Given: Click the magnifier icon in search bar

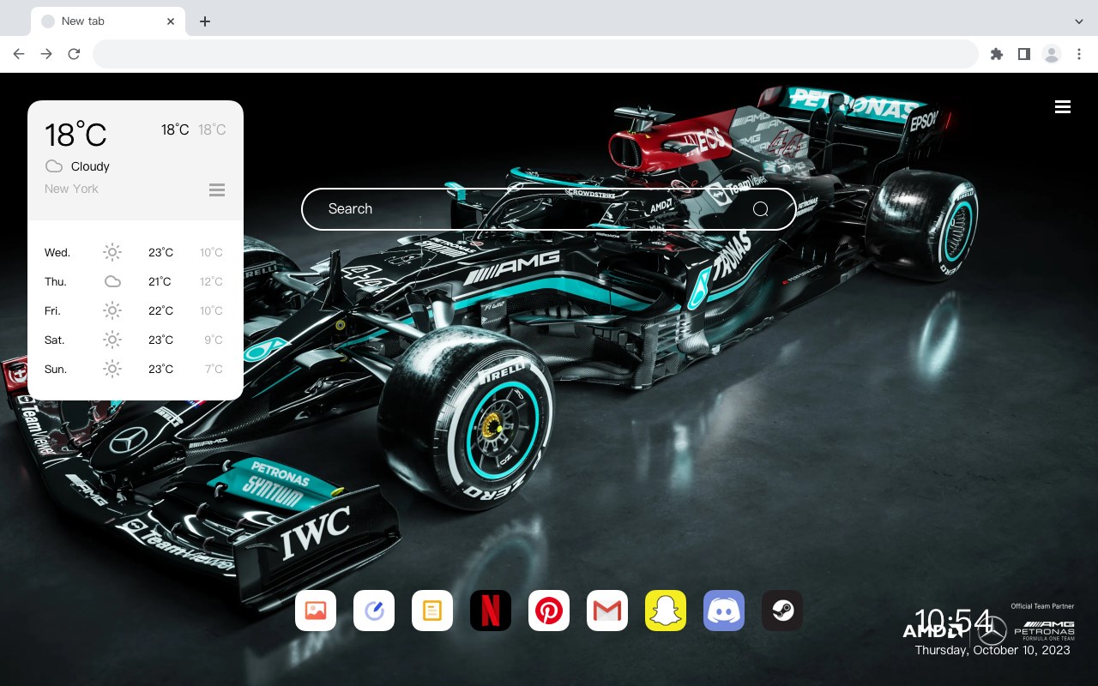Looking at the screenshot, I should click(x=761, y=209).
